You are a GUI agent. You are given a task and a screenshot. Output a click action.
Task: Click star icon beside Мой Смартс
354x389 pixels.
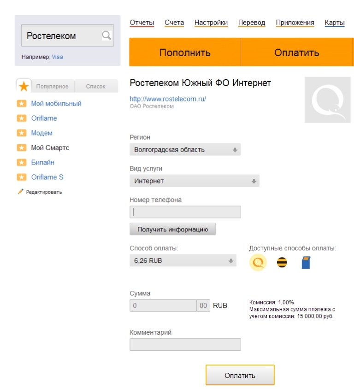22,147
